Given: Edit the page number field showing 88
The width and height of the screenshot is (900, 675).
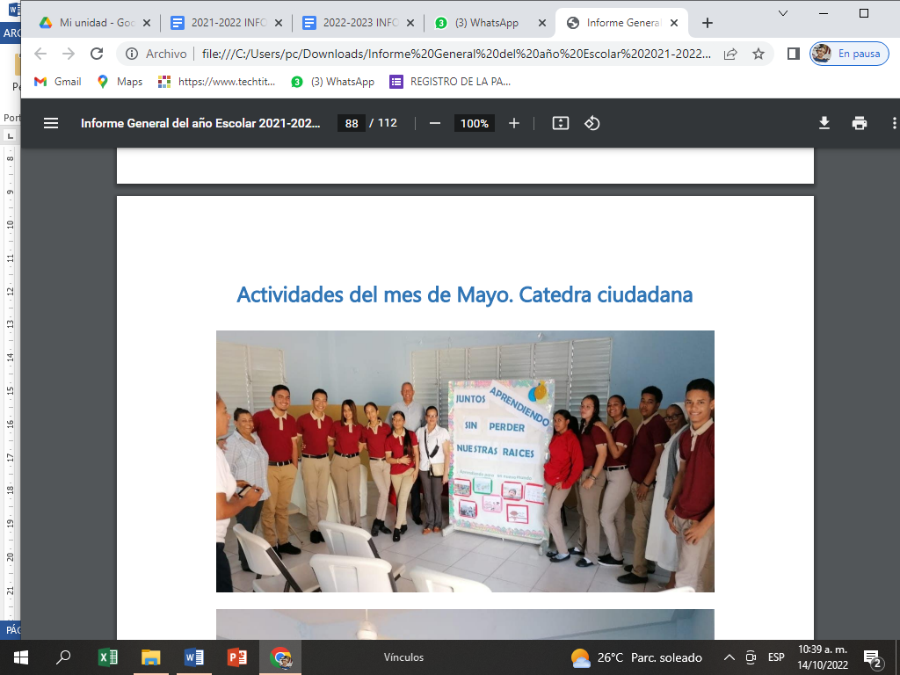Looking at the screenshot, I should click(x=352, y=123).
